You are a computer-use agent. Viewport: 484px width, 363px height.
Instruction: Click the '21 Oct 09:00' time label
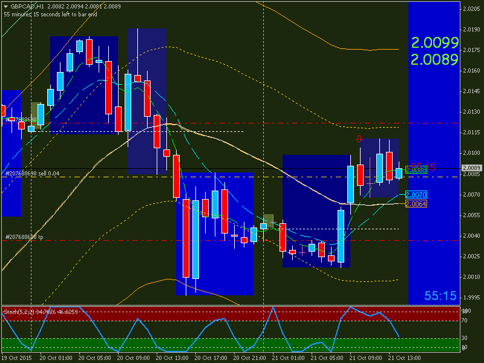pyautogui.click(x=366, y=358)
